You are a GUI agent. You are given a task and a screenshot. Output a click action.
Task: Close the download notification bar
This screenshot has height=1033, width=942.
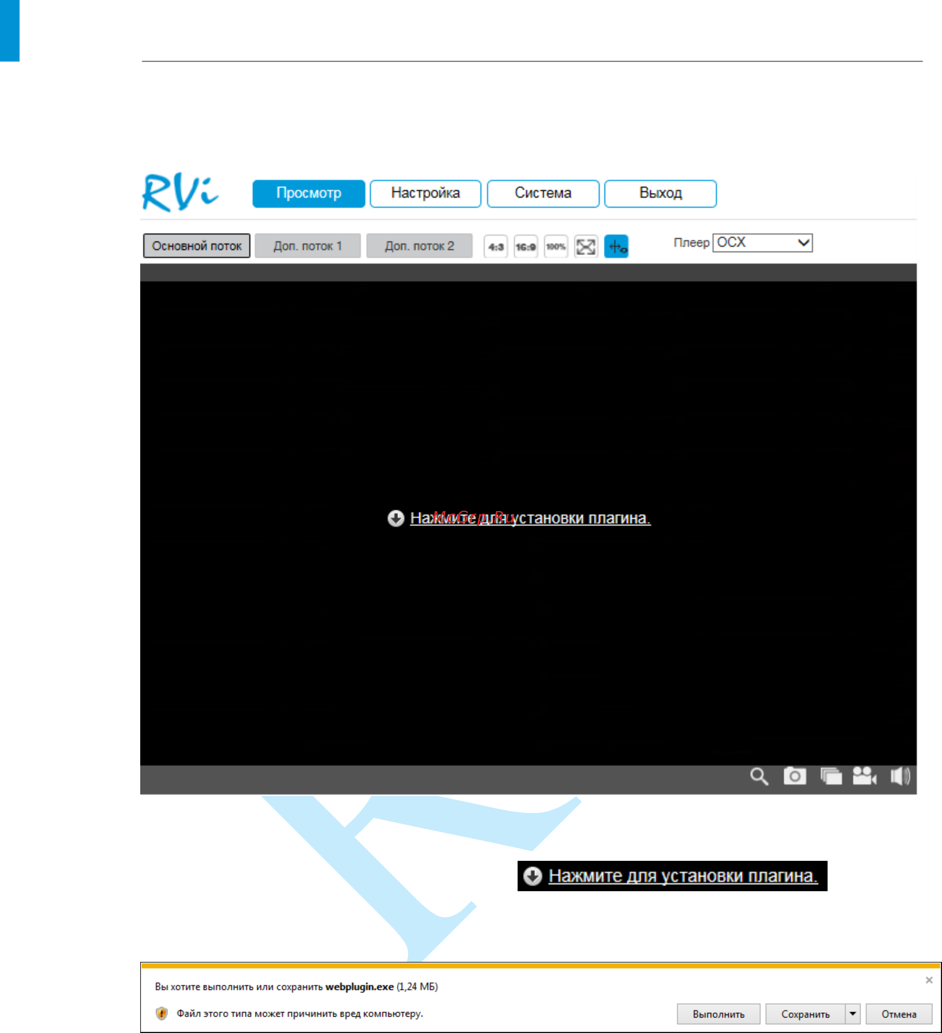(929, 980)
